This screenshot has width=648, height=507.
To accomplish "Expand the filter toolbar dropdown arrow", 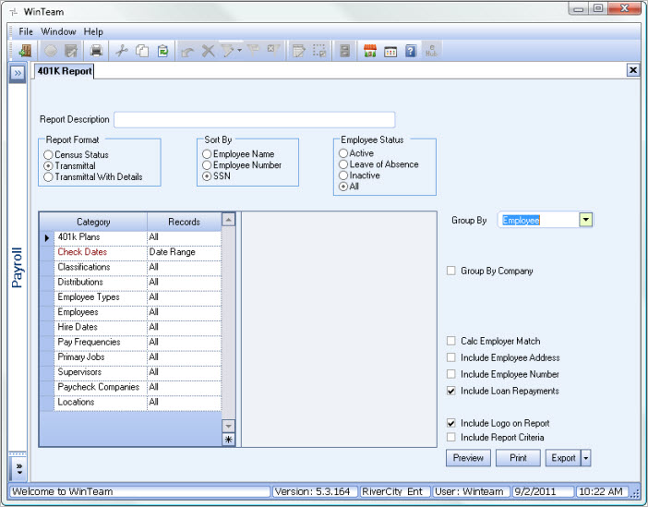I will pos(239,51).
